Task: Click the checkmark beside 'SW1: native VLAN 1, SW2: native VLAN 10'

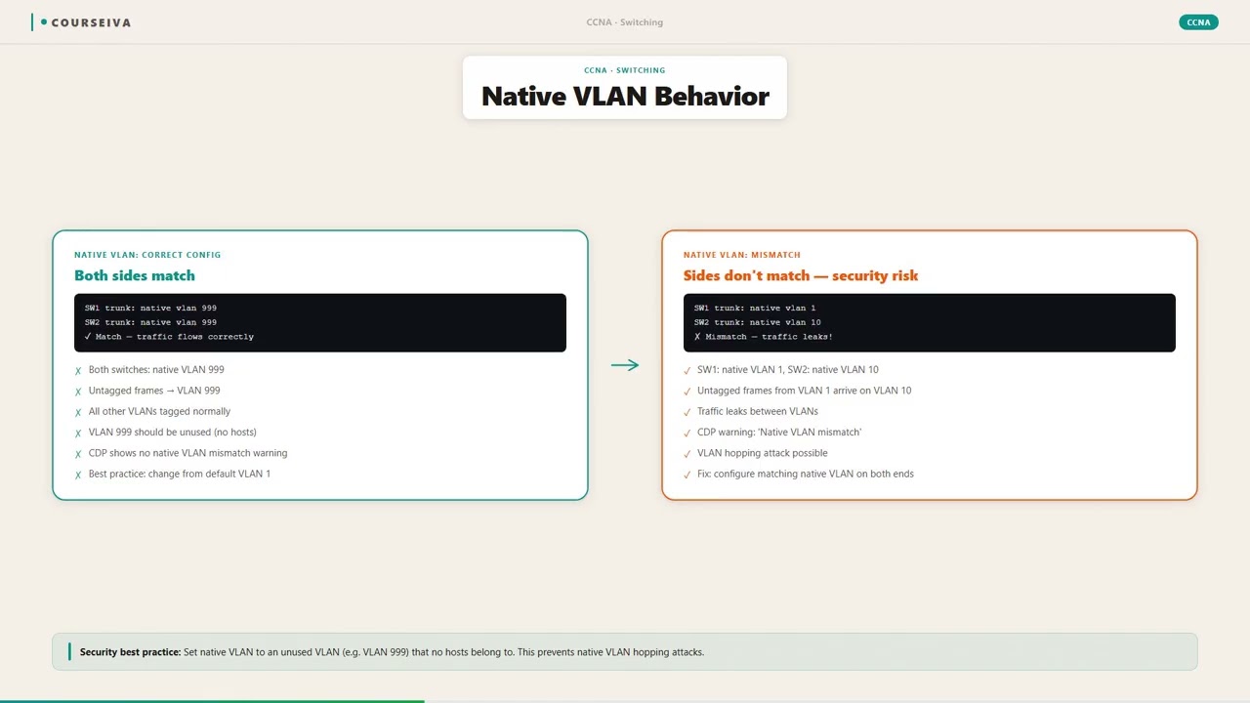Action: pyautogui.click(x=687, y=371)
